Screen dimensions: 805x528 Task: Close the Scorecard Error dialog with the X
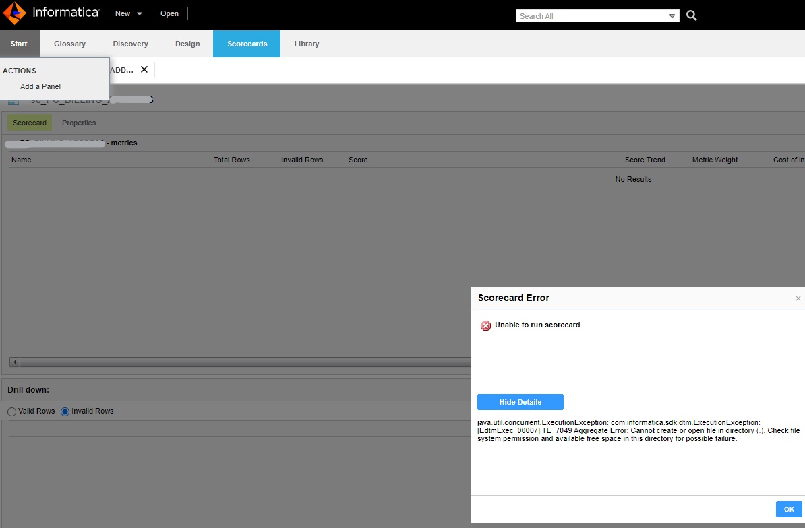798,298
